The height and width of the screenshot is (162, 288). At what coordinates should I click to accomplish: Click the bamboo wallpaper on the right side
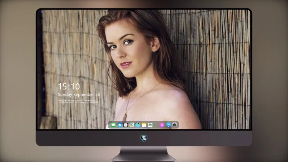click(220, 70)
